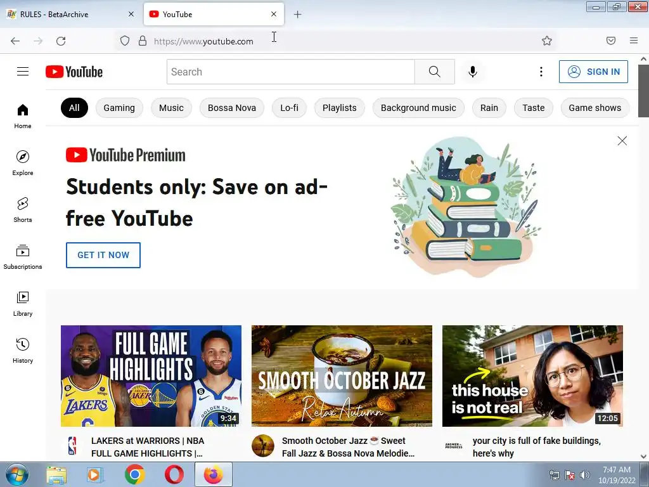Reload the page in Firefox
Viewport: 649px width, 487px height.
coord(61,41)
